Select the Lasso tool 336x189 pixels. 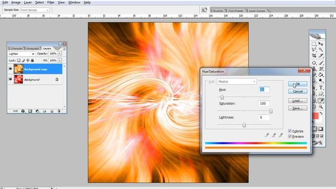click(314, 50)
